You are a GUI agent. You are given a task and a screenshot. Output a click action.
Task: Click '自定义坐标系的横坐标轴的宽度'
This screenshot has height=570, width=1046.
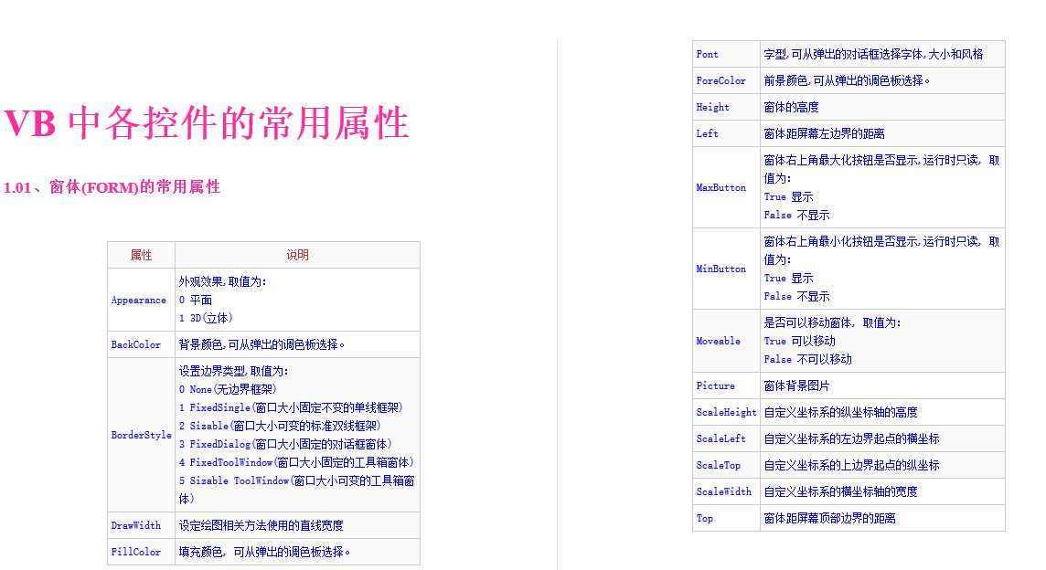pyautogui.click(x=840, y=491)
